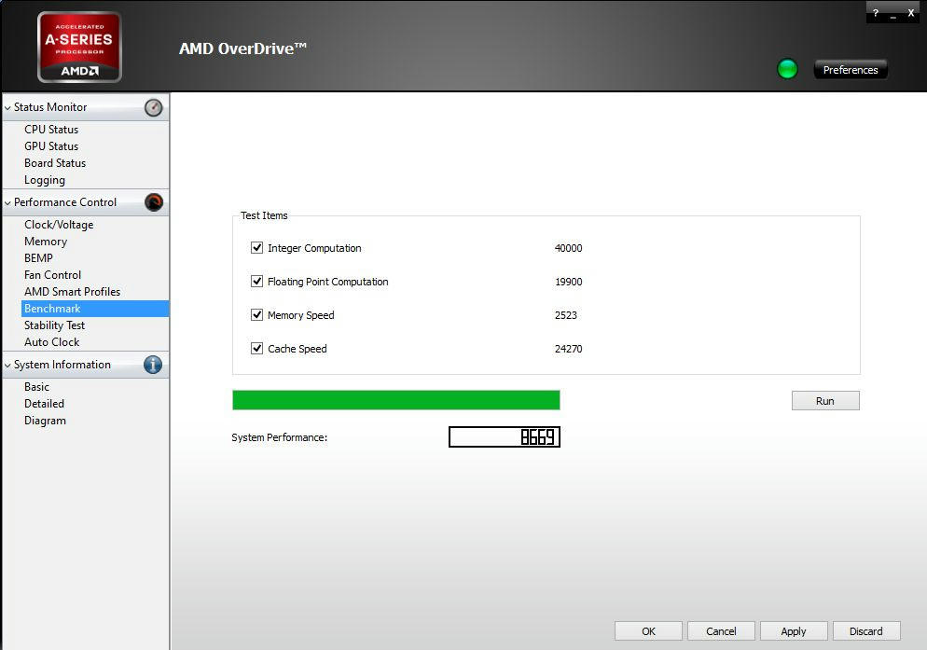The width and height of the screenshot is (927, 650).
Task: Click the green status indicator light
Action: coord(787,69)
